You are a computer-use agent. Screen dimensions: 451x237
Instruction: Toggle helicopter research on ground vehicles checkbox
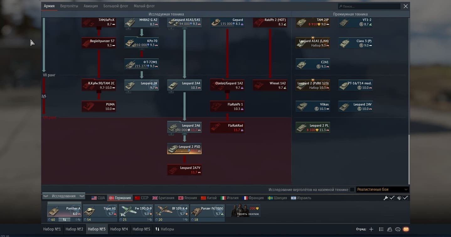[x=352, y=190]
